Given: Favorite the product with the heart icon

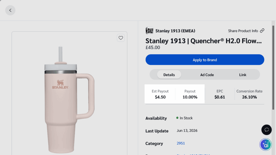Looking at the screenshot, I should [121, 38].
